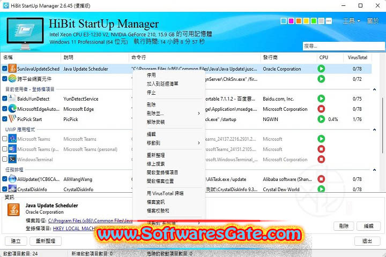Click the BaiduYunDetect row icon
The image size is (386, 257).
[12, 99]
